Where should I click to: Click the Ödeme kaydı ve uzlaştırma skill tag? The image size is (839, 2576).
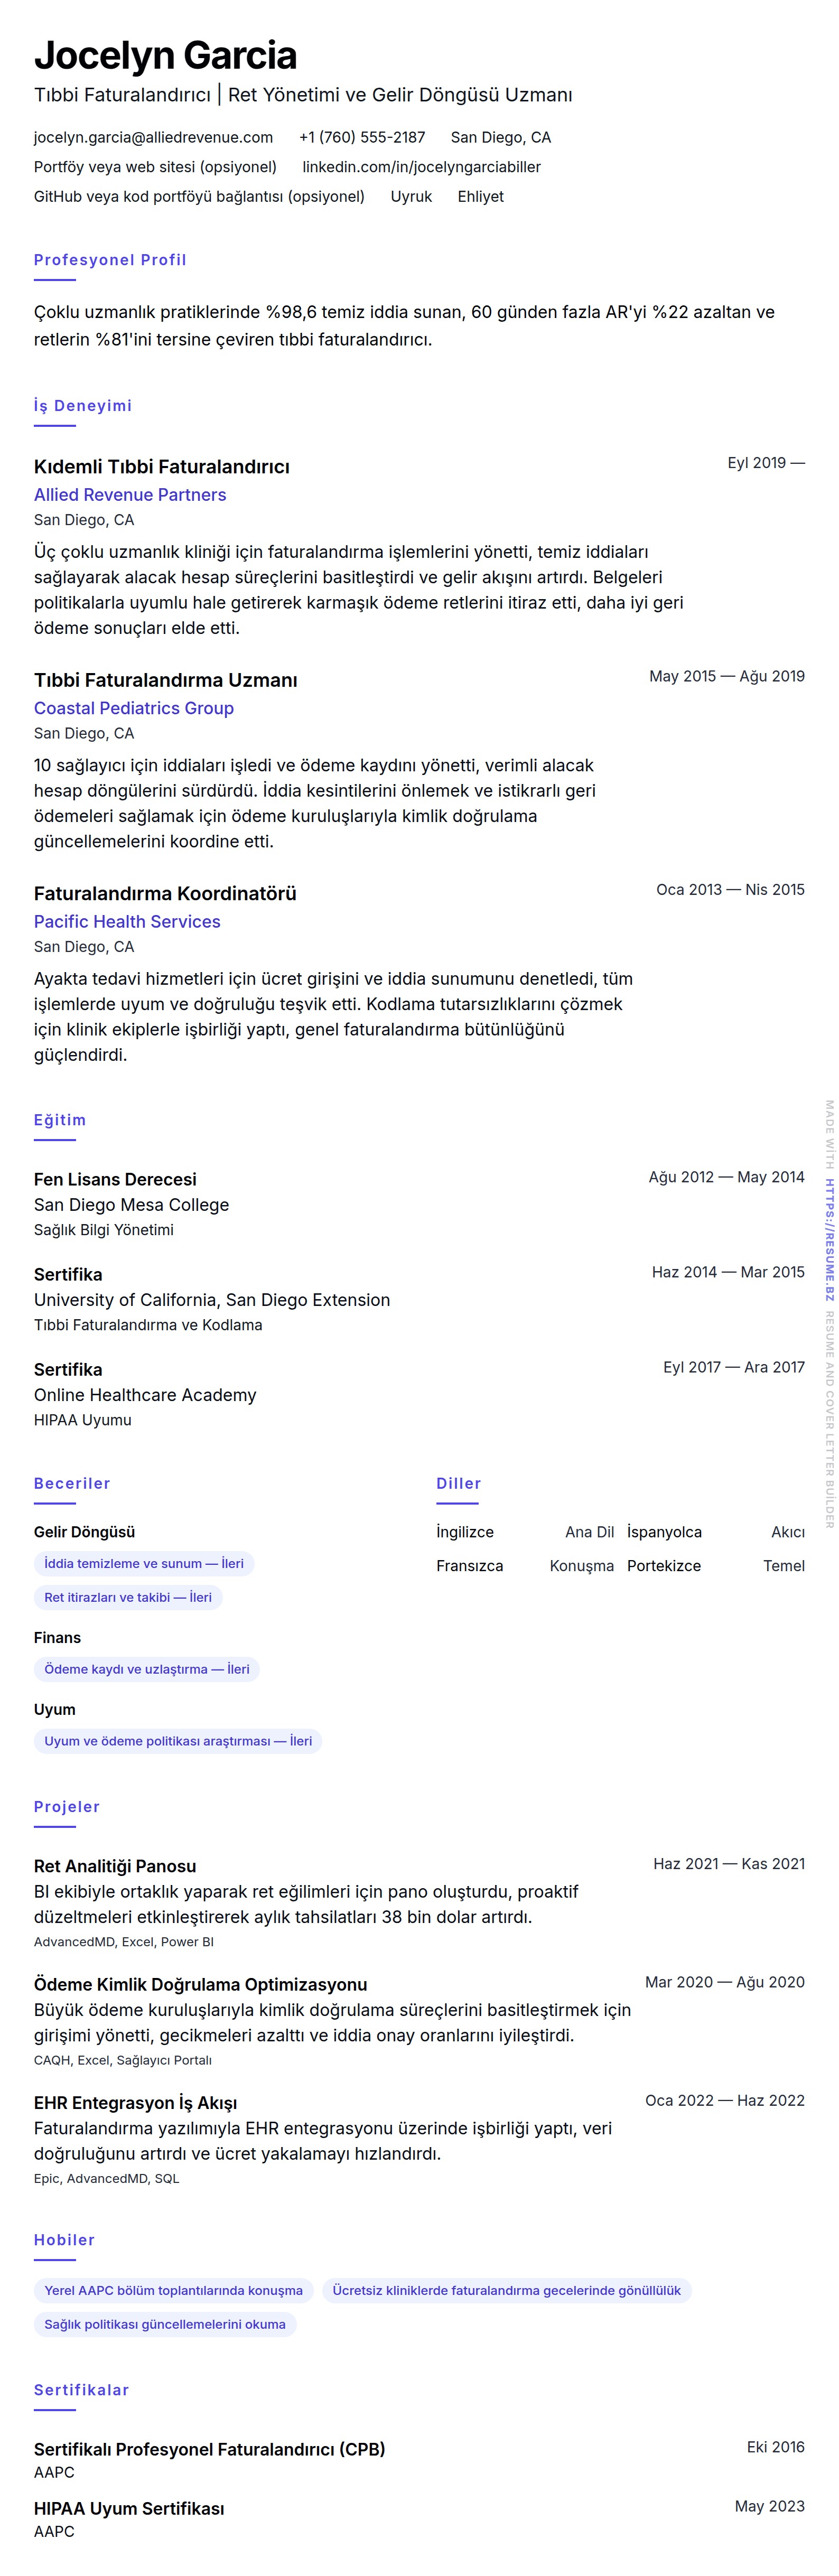(147, 1669)
